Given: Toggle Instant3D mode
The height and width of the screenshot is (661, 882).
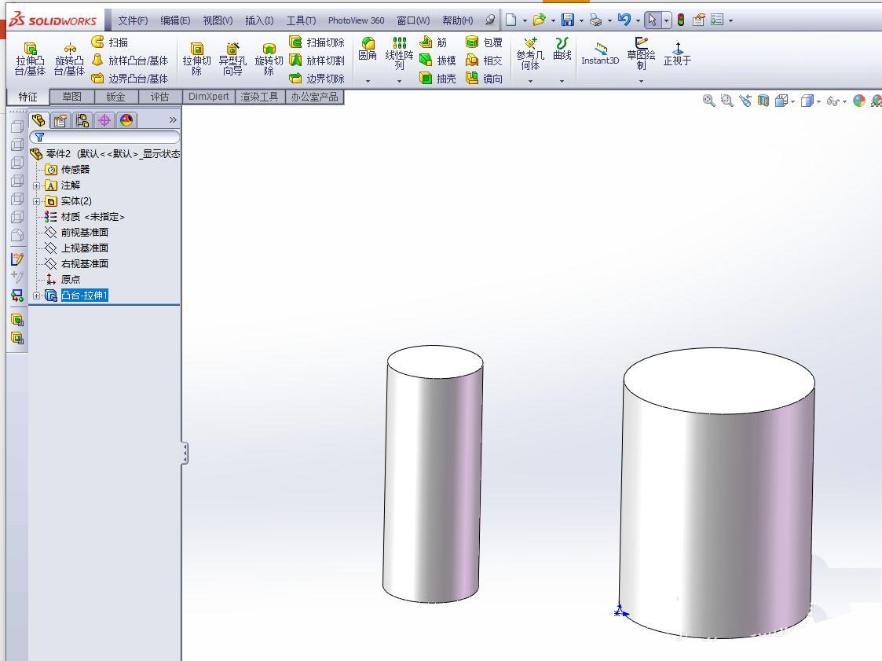Looking at the screenshot, I should click(600, 54).
